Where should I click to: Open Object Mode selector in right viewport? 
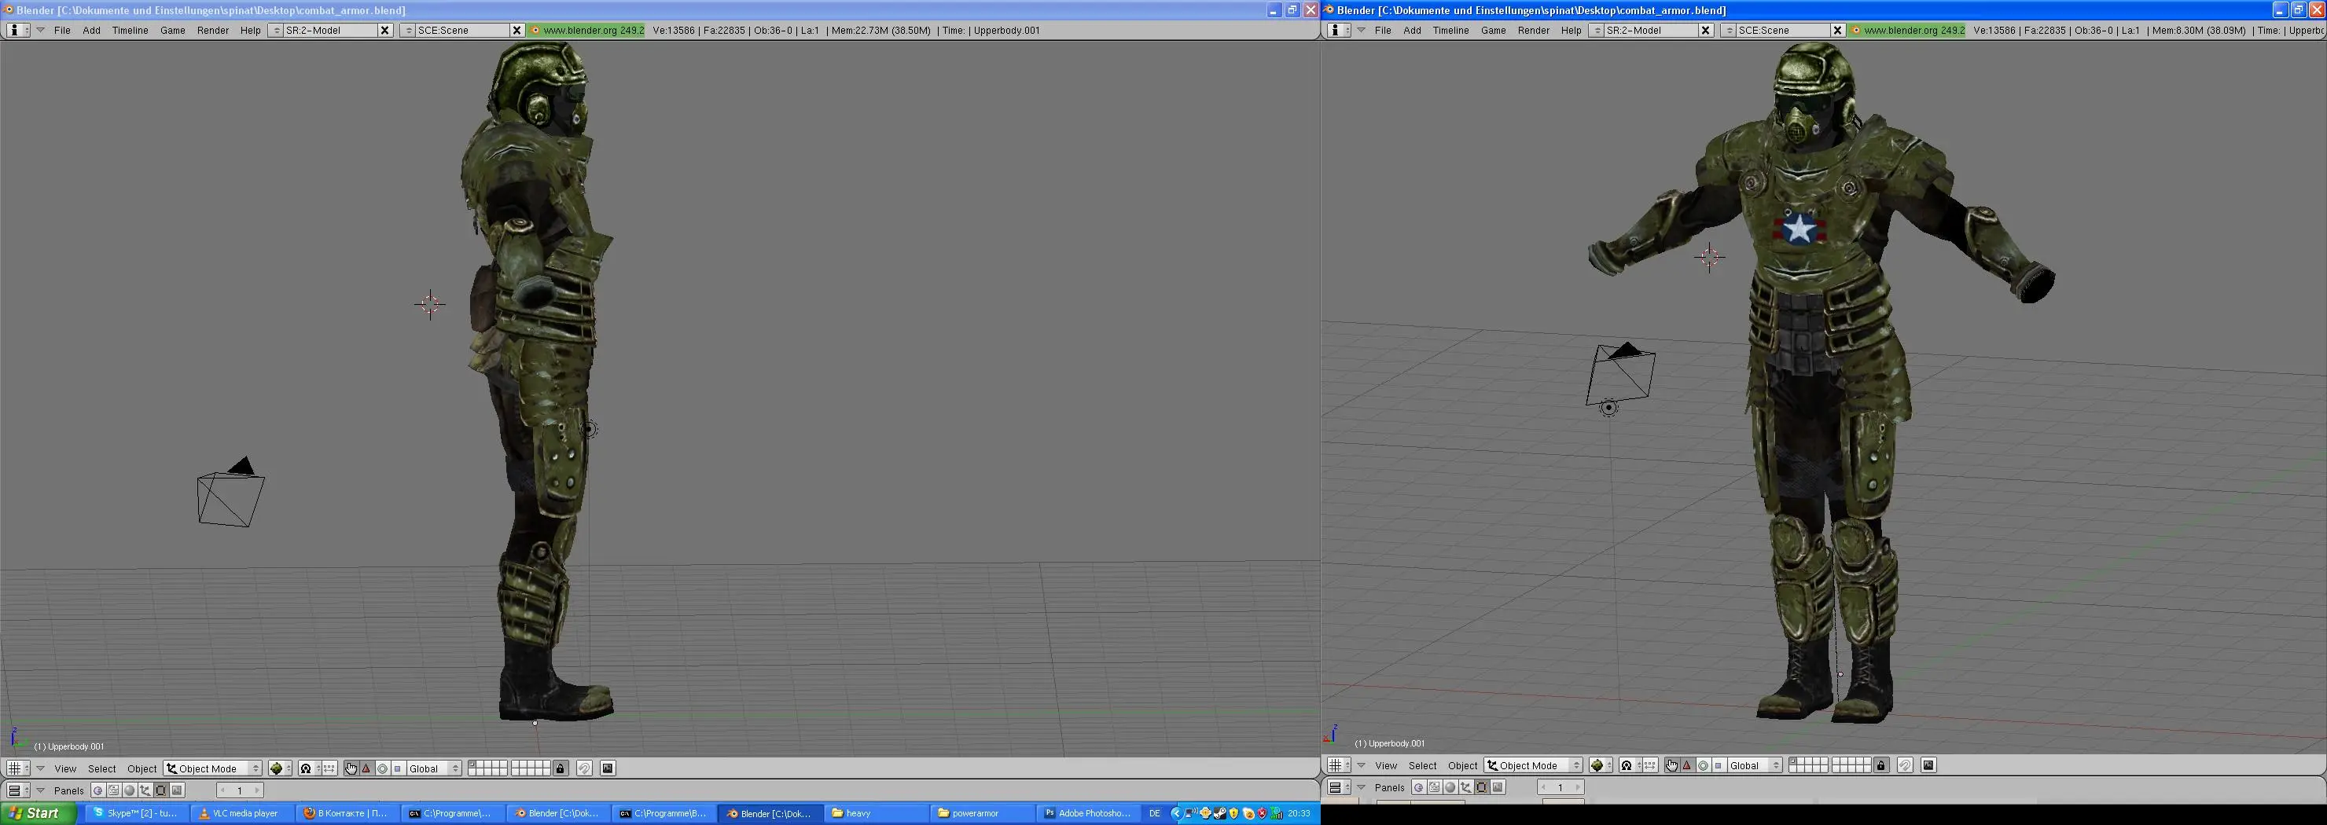(1534, 765)
